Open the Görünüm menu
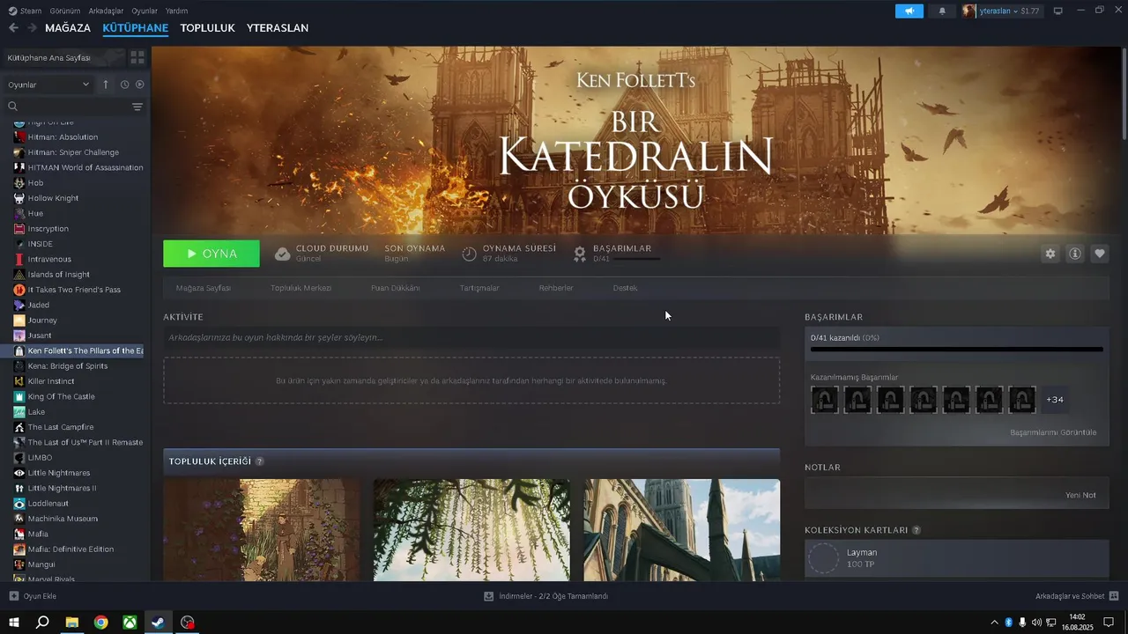The height and width of the screenshot is (634, 1128). pyautogui.click(x=65, y=11)
